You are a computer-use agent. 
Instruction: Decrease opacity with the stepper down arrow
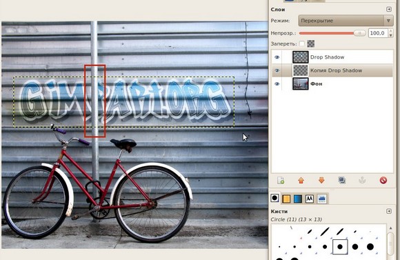click(391, 35)
